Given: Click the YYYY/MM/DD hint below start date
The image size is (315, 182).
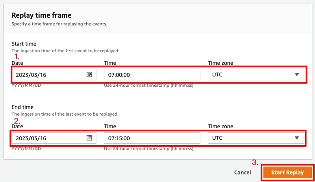Looking at the screenshot, I should click(26, 85).
